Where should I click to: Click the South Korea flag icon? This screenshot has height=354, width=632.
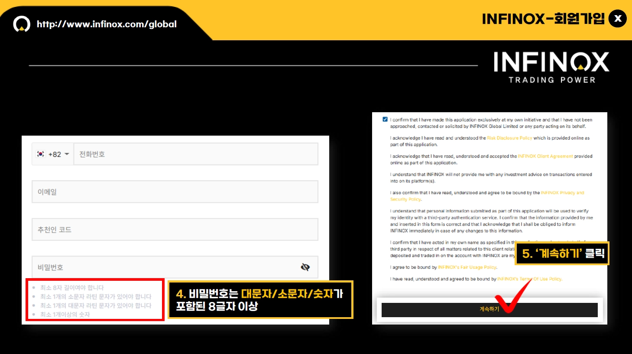[41, 154]
